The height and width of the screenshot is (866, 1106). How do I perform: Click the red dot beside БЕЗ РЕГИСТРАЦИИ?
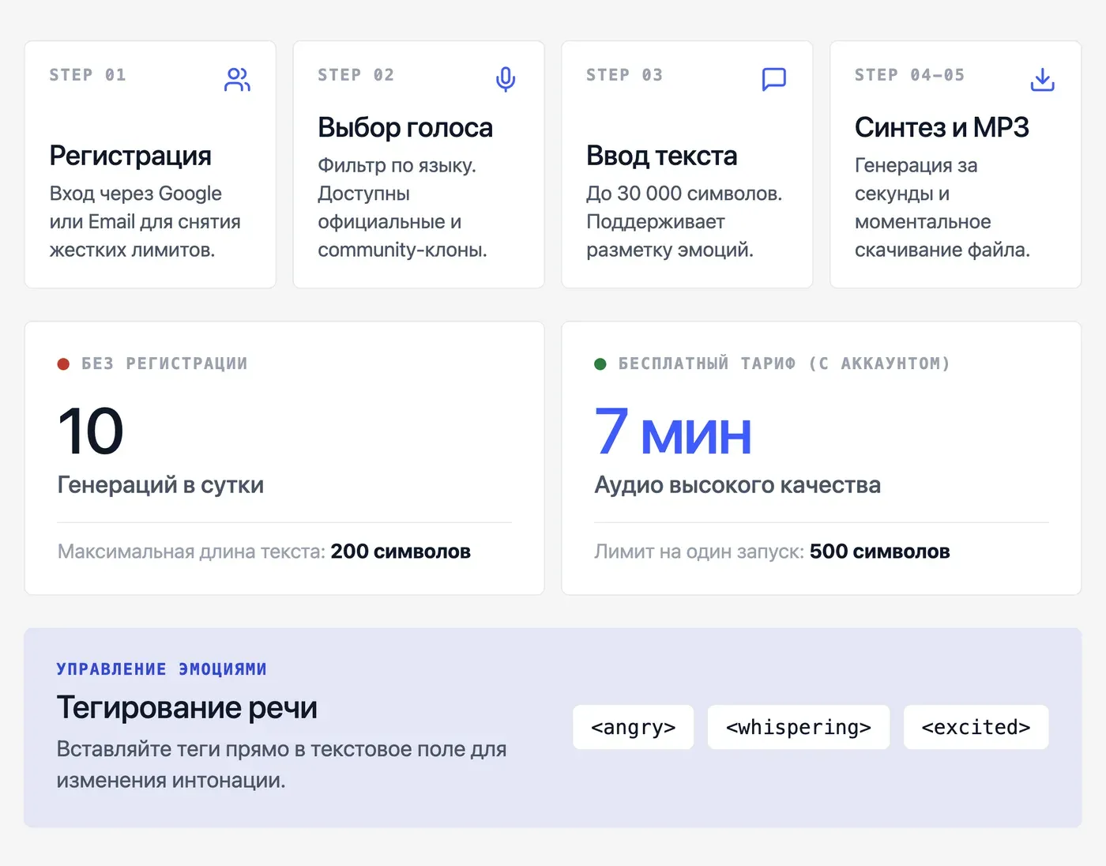coord(63,364)
